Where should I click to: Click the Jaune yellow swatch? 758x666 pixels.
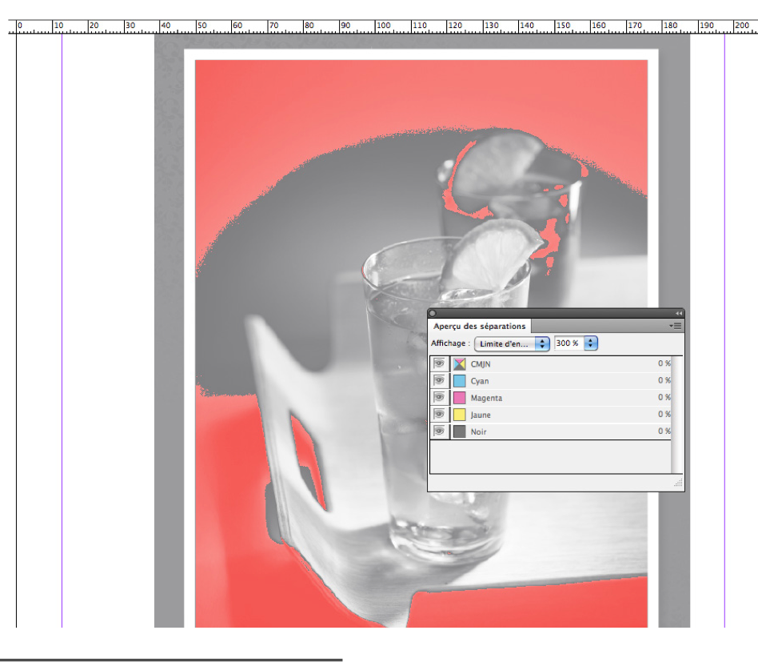click(x=460, y=415)
